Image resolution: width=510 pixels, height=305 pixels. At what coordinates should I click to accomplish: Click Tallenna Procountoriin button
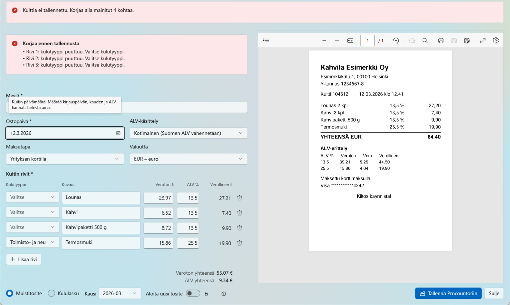coord(448,294)
